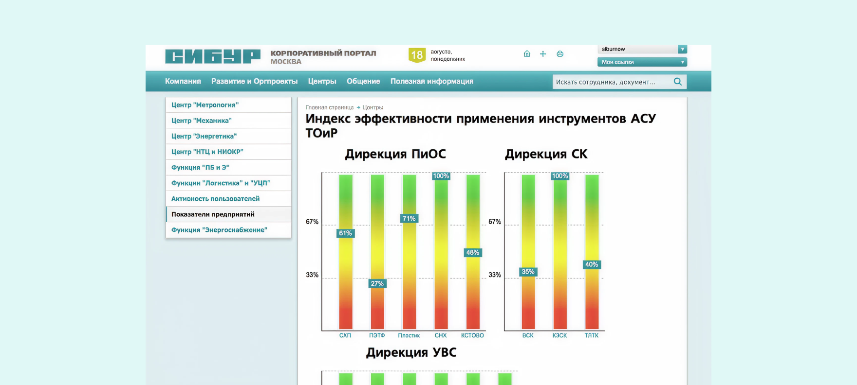Click the yellow date badge 18
857x385 pixels.
pos(417,55)
